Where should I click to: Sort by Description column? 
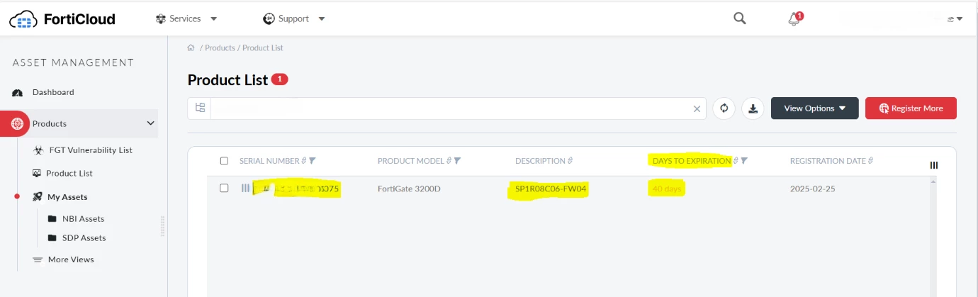pyautogui.click(x=570, y=161)
